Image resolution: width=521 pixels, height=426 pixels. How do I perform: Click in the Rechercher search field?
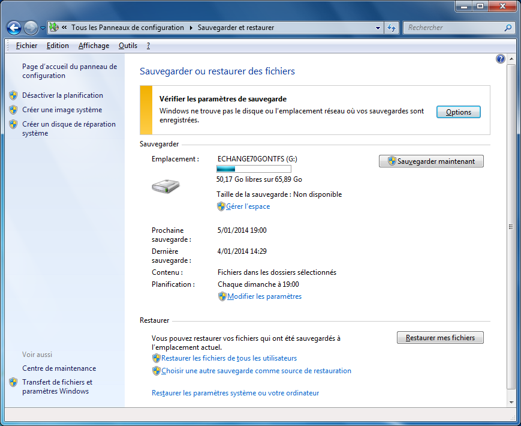453,28
